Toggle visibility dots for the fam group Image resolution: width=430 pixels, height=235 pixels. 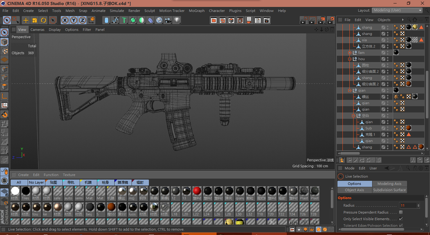[x=388, y=52]
